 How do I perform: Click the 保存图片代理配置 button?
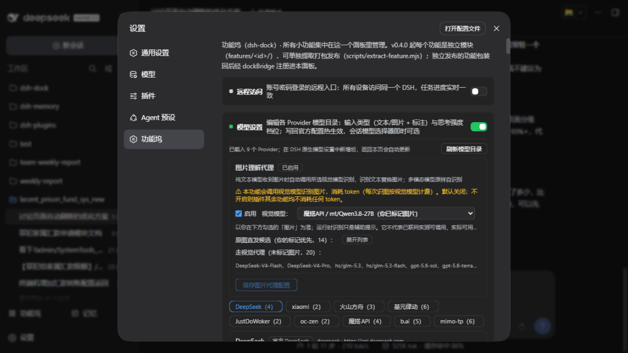[x=266, y=285]
